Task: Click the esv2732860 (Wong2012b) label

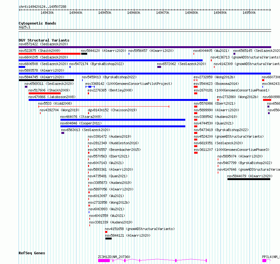Action: (238, 97)
